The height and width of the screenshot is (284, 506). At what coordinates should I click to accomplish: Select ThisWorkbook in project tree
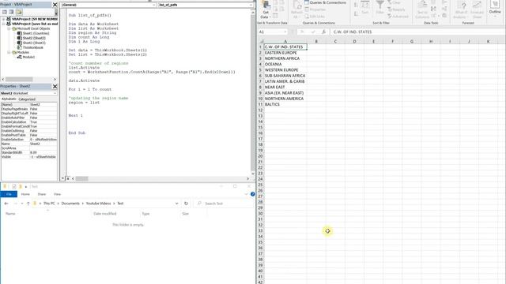pyautogui.click(x=33, y=47)
